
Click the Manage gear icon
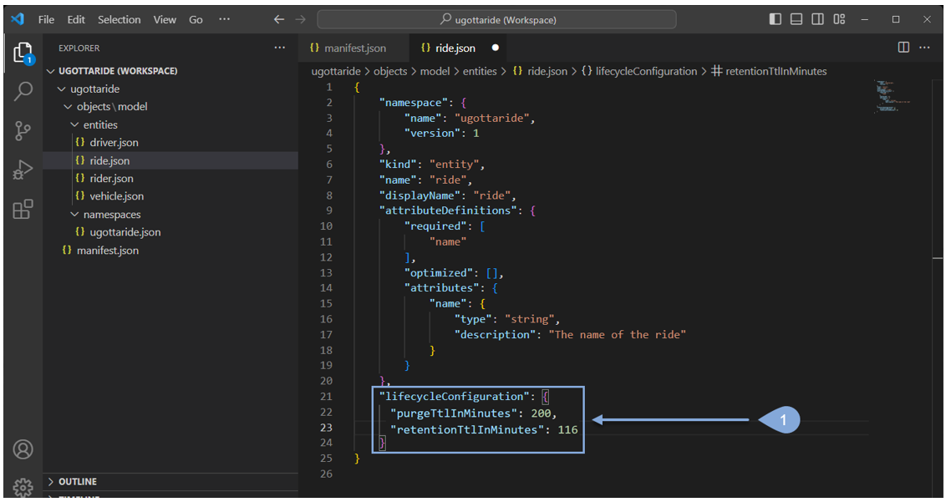click(23, 486)
